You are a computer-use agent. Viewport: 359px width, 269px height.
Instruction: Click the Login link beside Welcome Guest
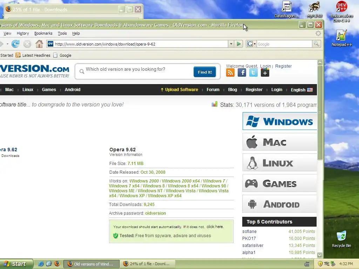[x=265, y=66]
